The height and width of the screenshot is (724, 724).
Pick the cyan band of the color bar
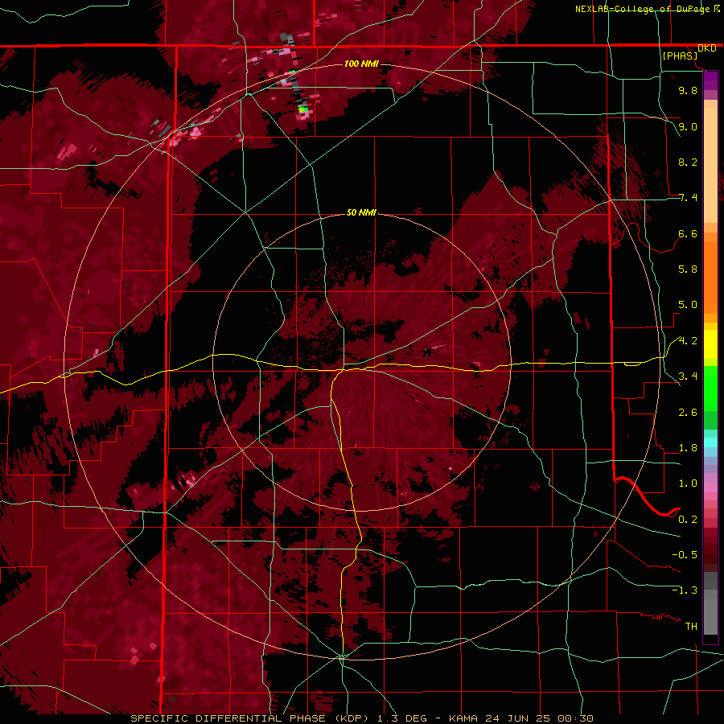point(710,442)
